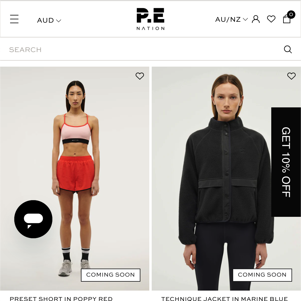Image resolution: width=301 pixels, height=301 pixels.
Task: Click Coming Soon badge on black jacket
Action: tap(262, 275)
